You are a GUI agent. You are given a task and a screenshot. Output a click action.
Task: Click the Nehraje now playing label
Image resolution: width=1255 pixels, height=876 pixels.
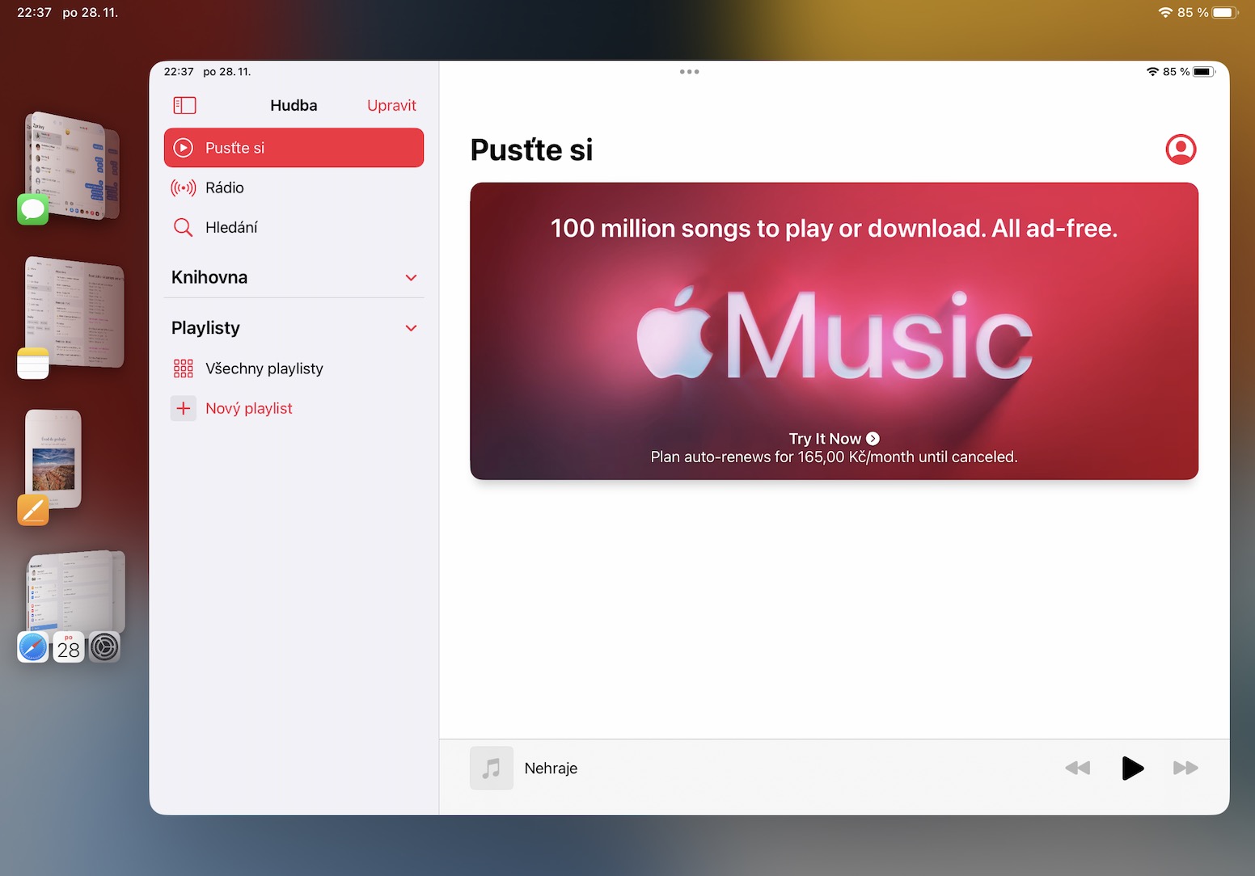[x=551, y=769]
